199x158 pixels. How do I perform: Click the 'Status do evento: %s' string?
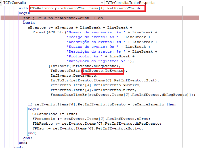pyautogui.click(x=93, y=47)
